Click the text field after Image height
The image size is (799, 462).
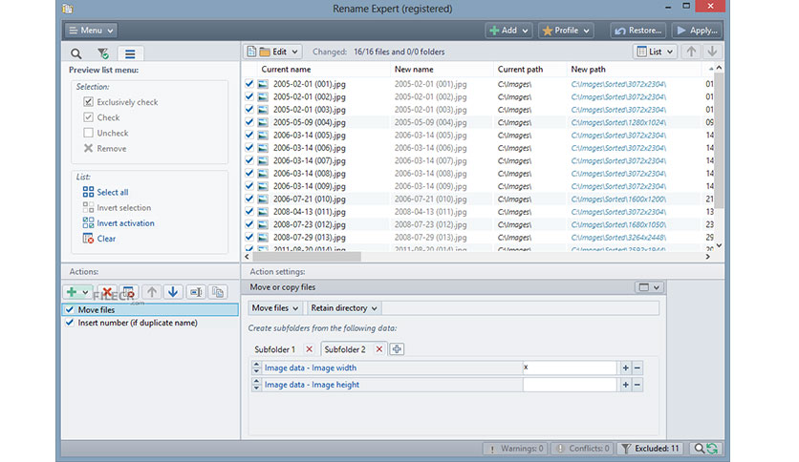(x=570, y=385)
